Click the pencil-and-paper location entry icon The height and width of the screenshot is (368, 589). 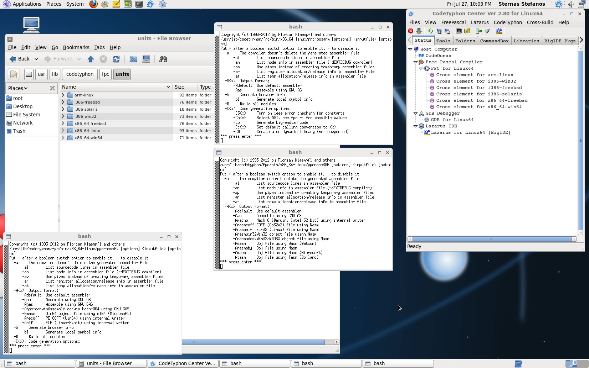14,74
